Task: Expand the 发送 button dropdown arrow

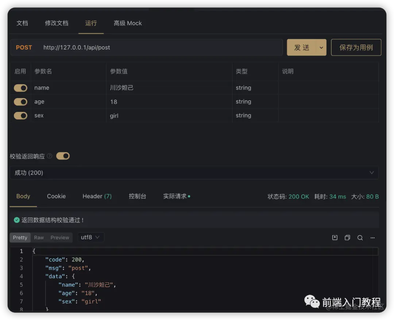Action: 321,47
